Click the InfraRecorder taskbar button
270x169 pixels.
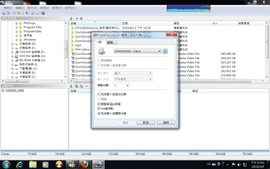(x=98, y=164)
